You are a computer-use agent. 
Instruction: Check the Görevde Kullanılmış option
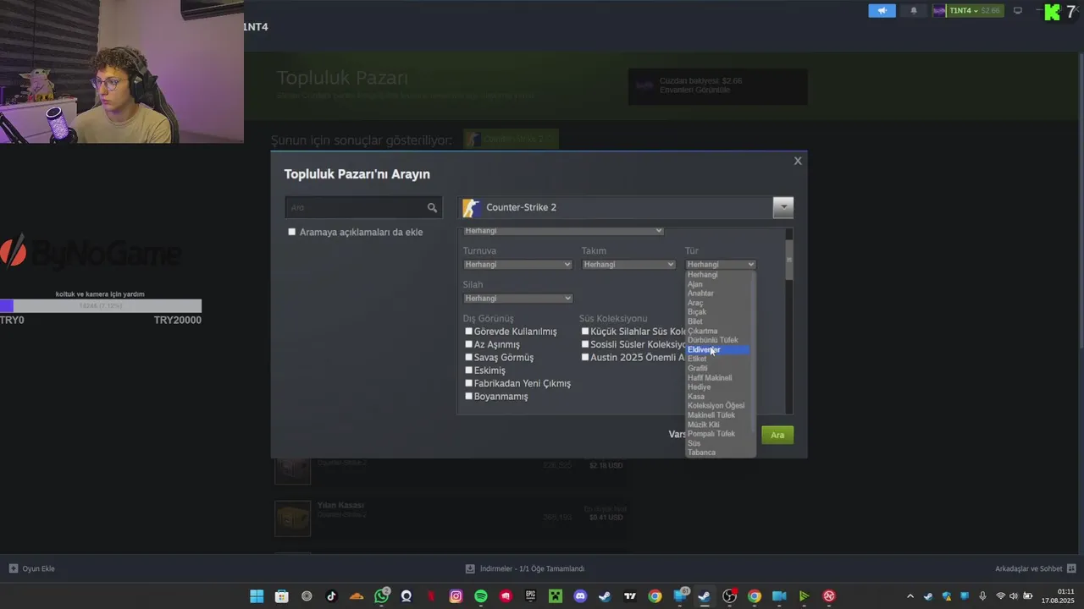[x=468, y=332]
